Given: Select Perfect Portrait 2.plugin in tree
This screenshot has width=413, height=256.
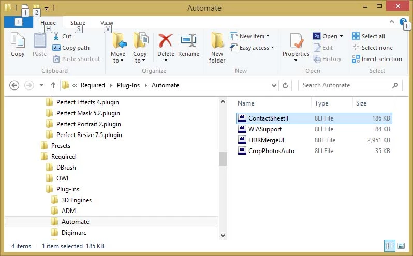Looking at the screenshot, I should tap(89, 124).
